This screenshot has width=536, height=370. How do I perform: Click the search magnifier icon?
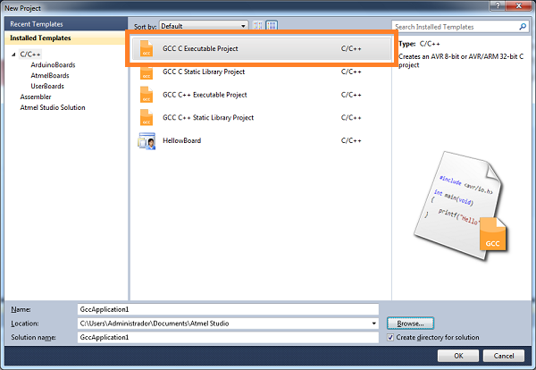tap(523, 26)
